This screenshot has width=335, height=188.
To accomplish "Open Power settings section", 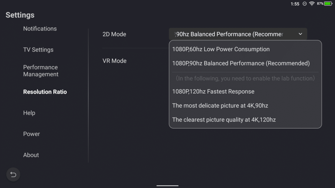I will [x=31, y=134].
